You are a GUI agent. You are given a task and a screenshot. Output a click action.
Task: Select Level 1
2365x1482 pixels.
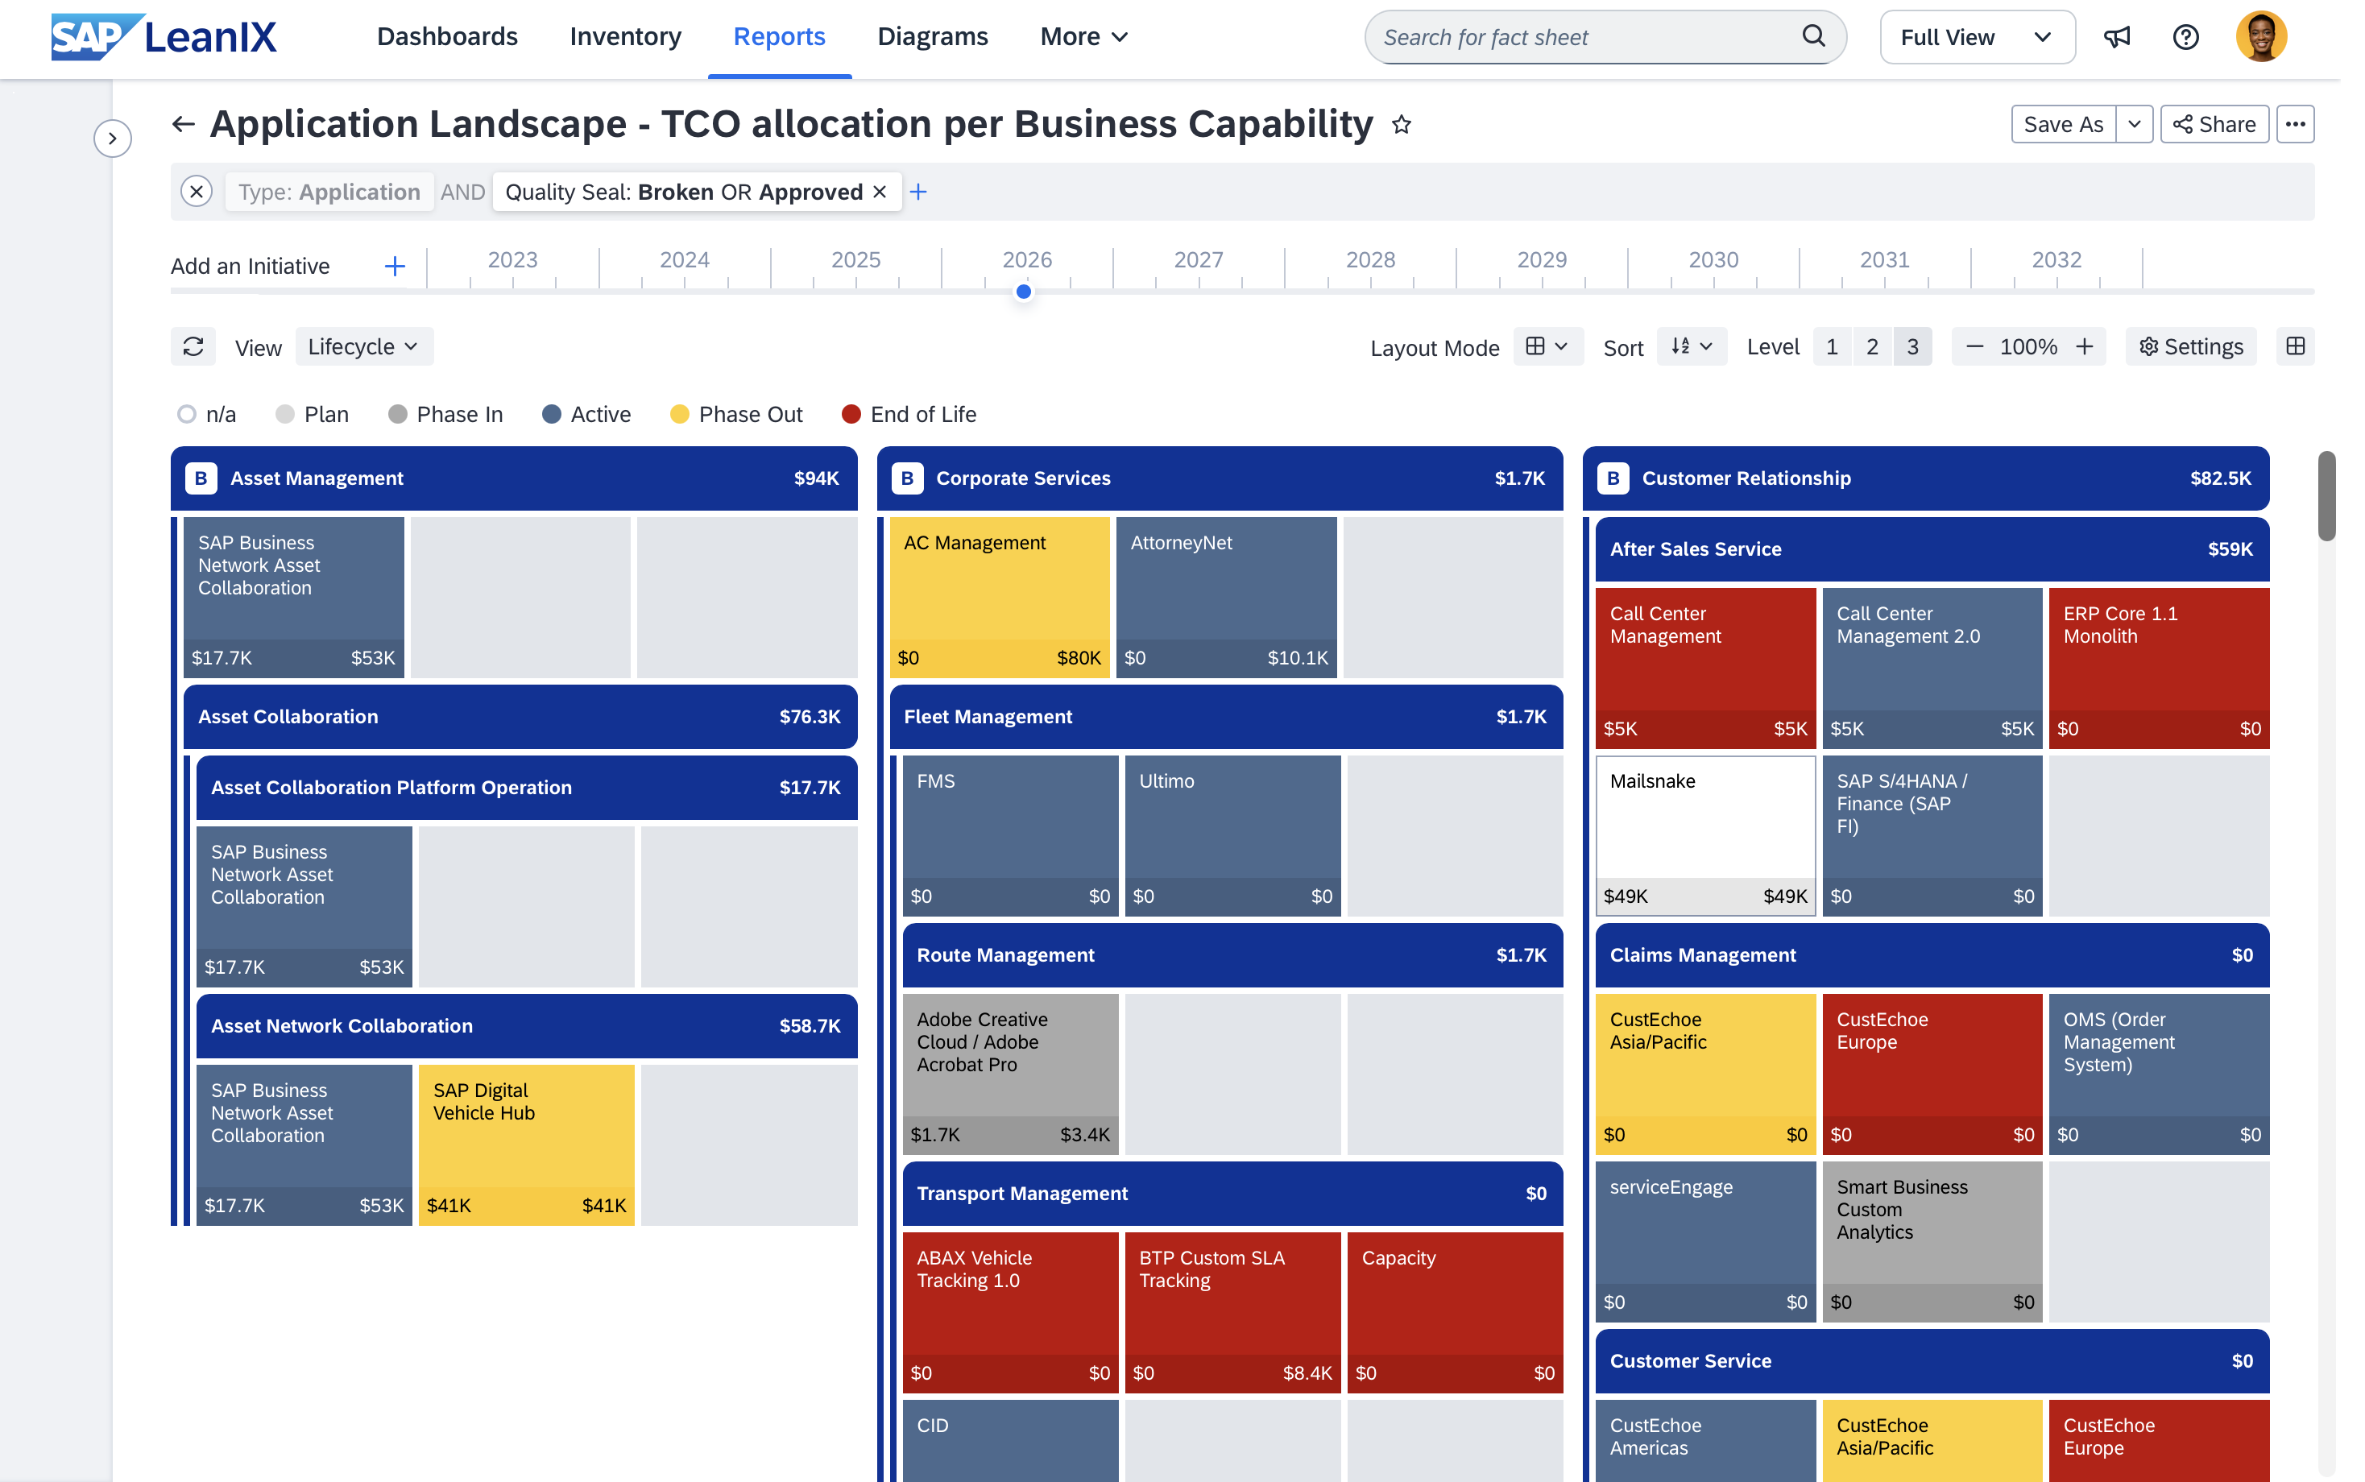[x=1831, y=347]
